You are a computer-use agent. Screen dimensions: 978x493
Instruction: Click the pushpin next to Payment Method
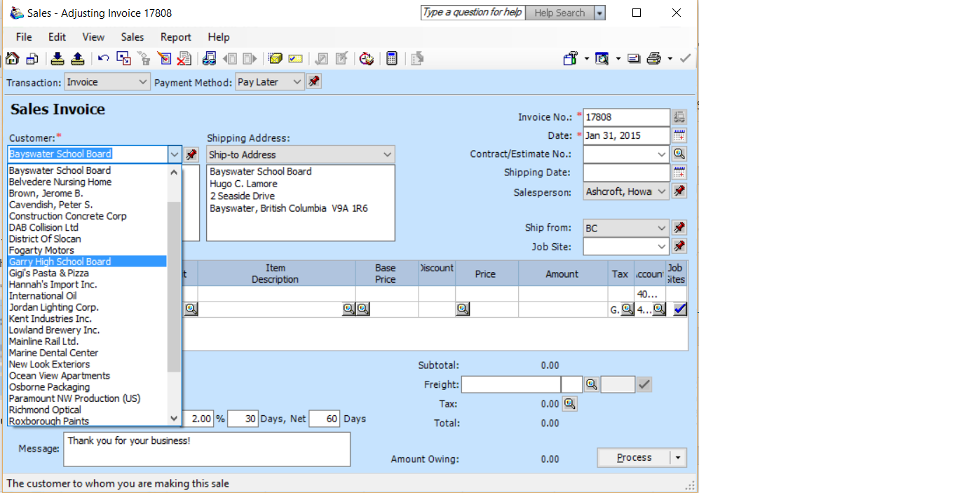pos(314,82)
